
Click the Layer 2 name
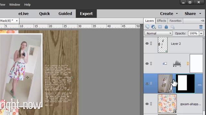(x=176, y=44)
